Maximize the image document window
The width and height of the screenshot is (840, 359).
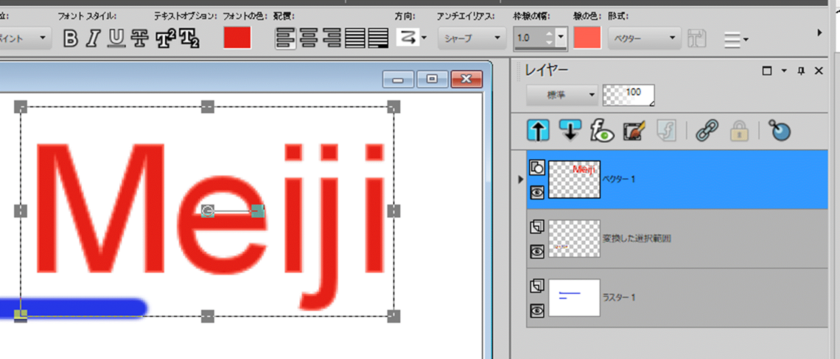coord(432,79)
